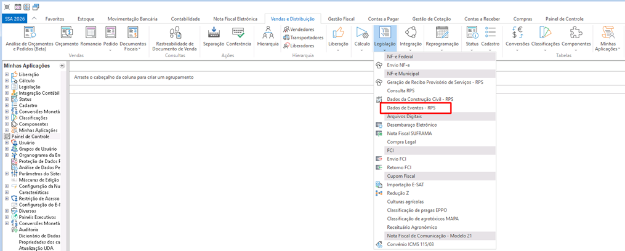Select Envio NF-e menu entry
Image resolution: width=625 pixels, height=251 pixels.
click(x=398, y=65)
